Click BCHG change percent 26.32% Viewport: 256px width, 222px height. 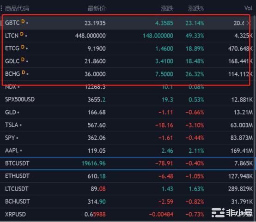tap(195, 74)
